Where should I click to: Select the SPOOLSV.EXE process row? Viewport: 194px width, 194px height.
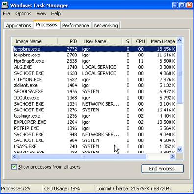coord(95,92)
